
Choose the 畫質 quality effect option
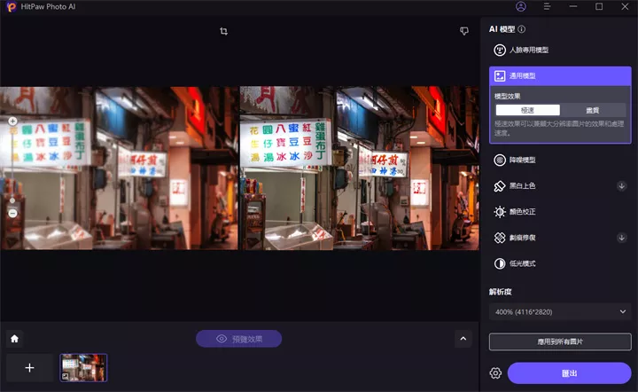[593, 110]
